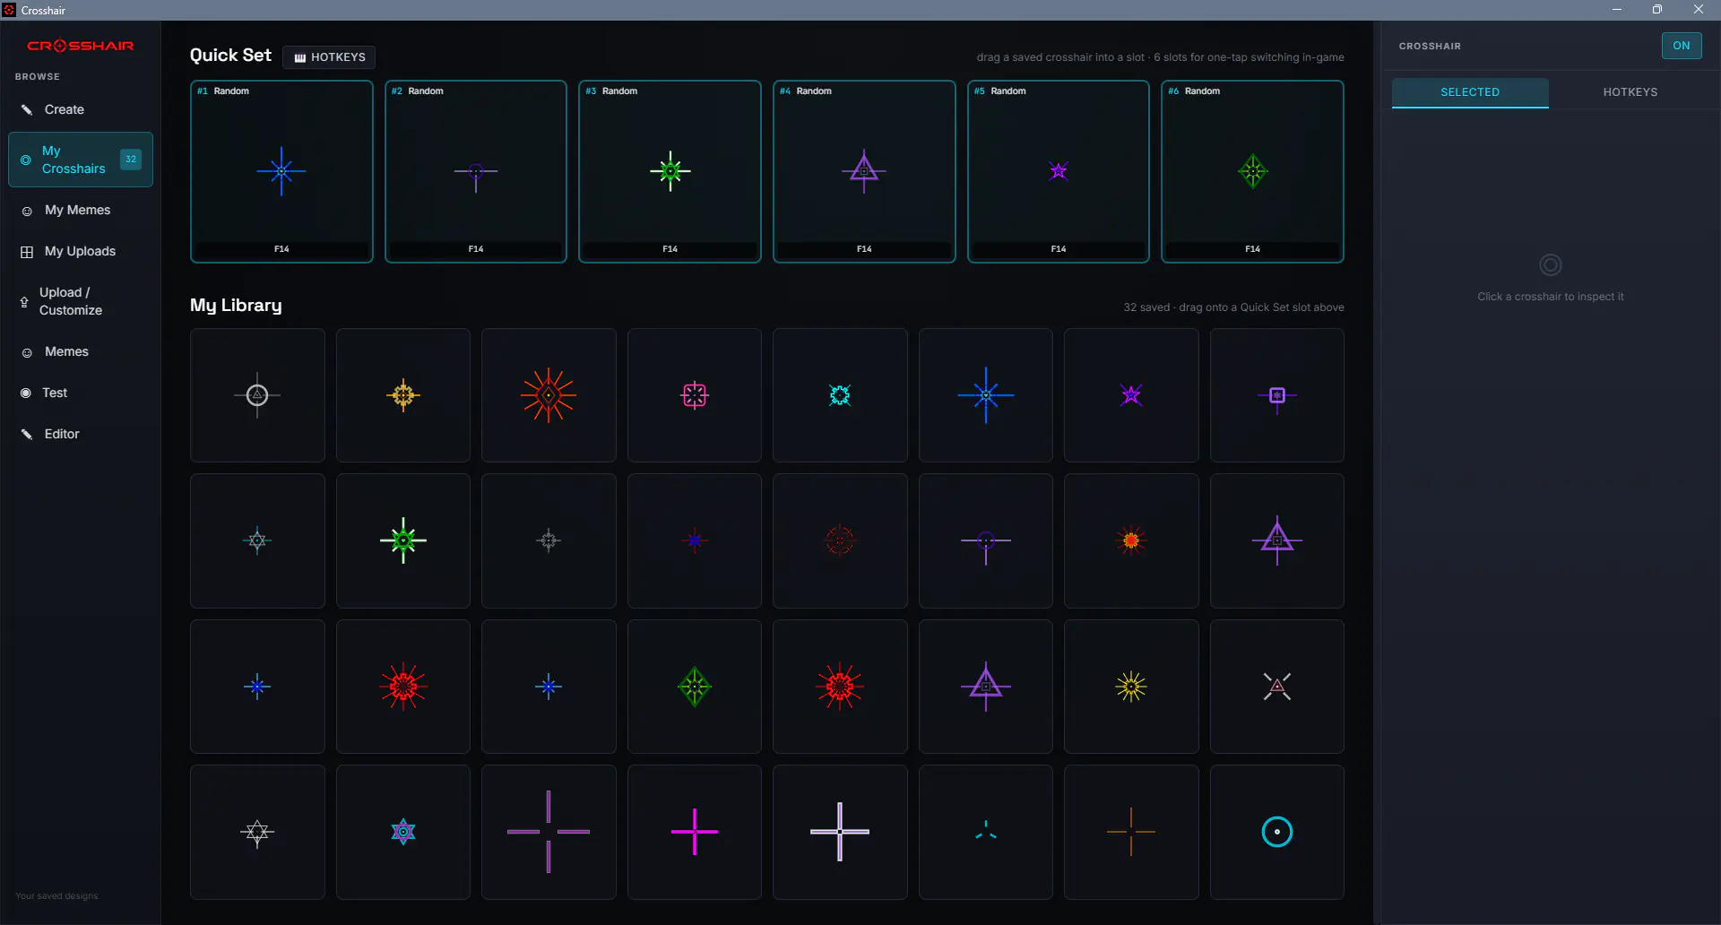This screenshot has width=1721, height=925.
Task: Pick the purple square with lines crosshair
Action: click(x=1277, y=395)
